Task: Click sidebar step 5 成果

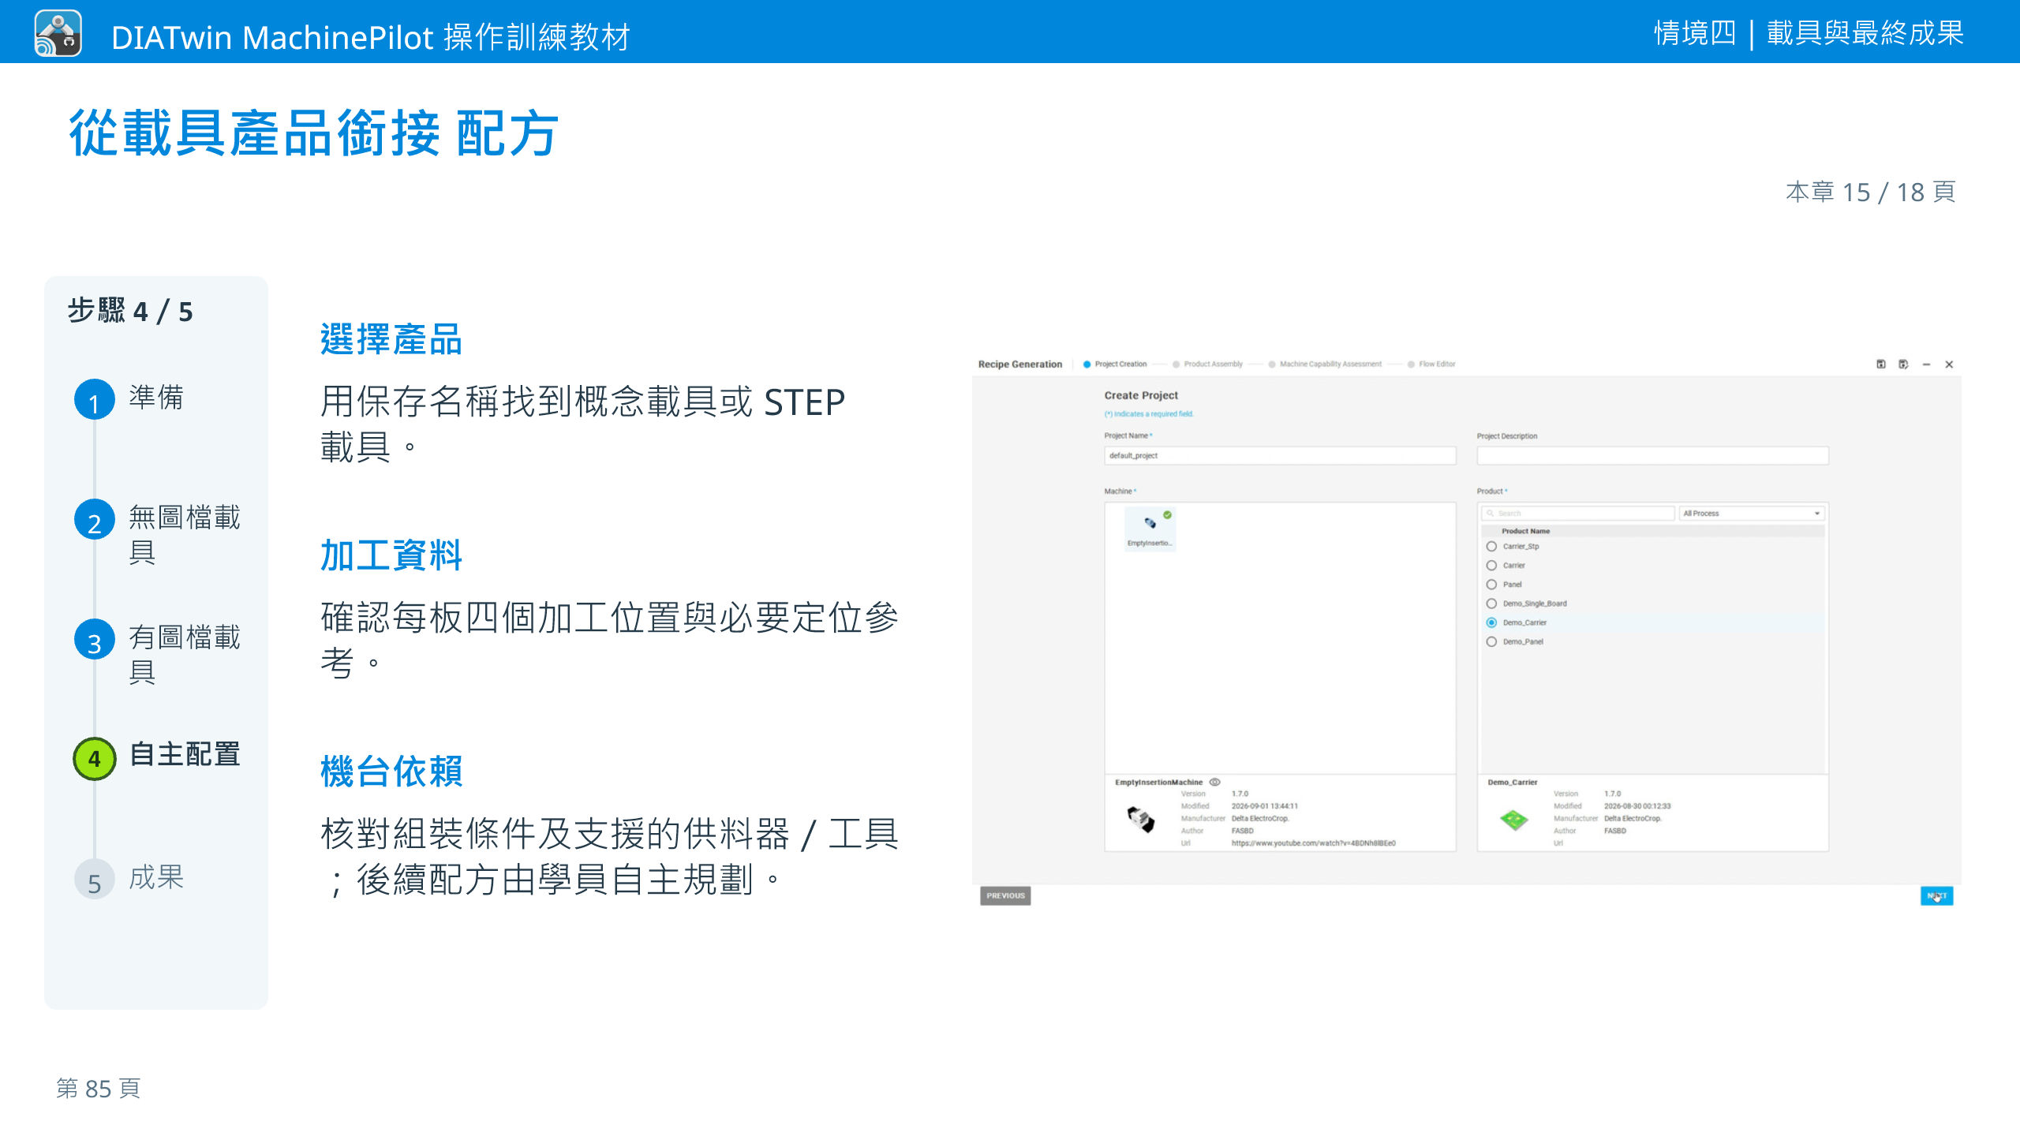Action: [x=129, y=878]
